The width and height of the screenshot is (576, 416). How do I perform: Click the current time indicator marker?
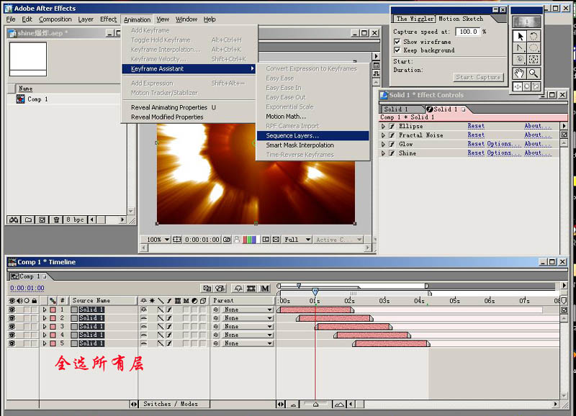click(315, 291)
